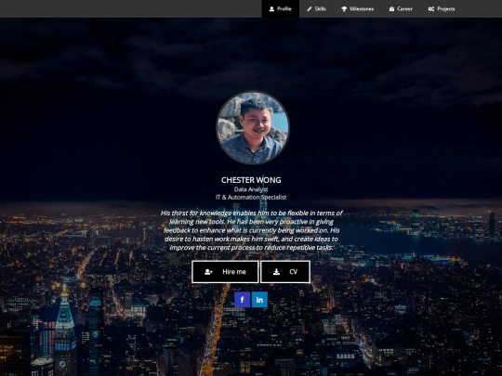502x376 pixels.
Task: Open the Facebook social icon
Action: coord(243,300)
